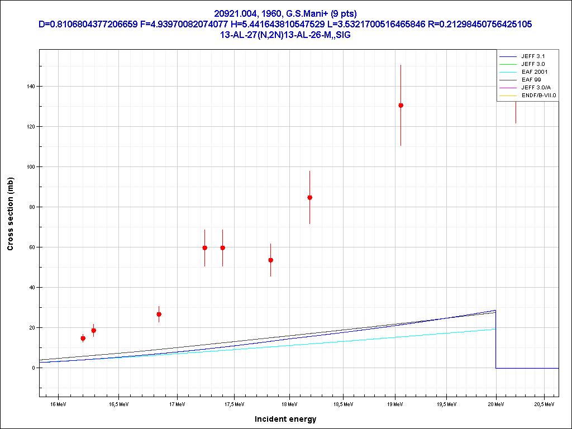Click the lowest red data point near 16.2 MeV

83,339
